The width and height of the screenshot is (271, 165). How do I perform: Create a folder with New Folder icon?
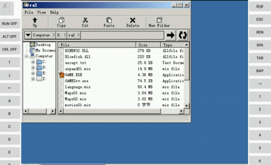(159, 20)
